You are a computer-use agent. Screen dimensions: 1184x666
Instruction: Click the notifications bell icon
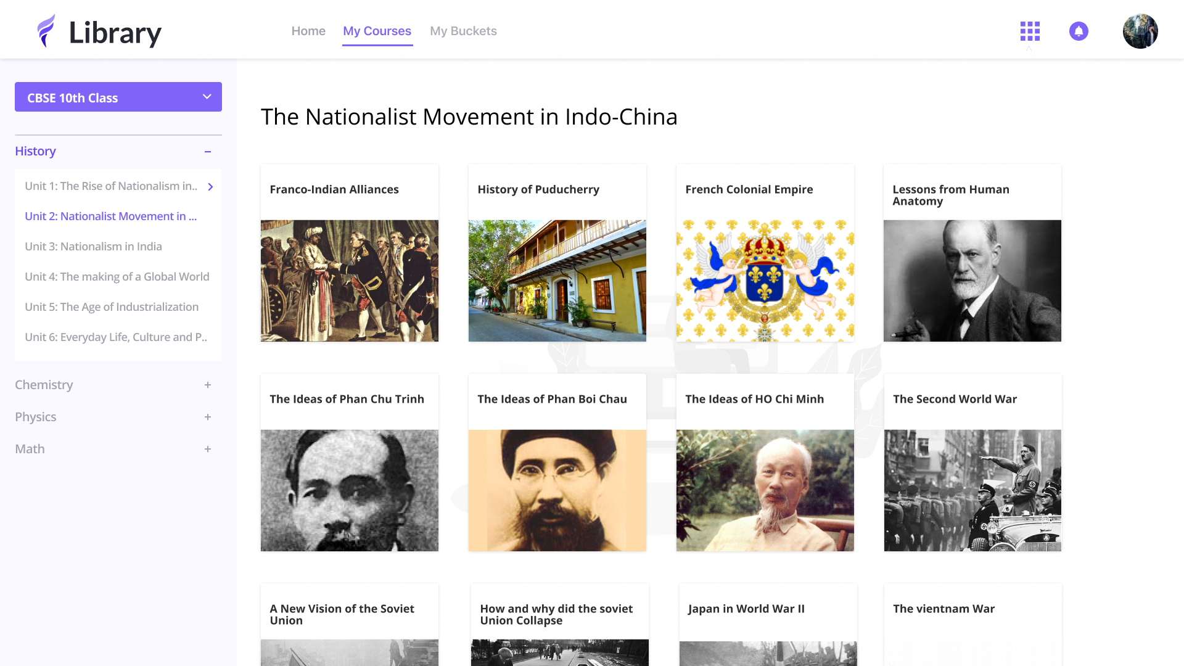pyautogui.click(x=1079, y=31)
